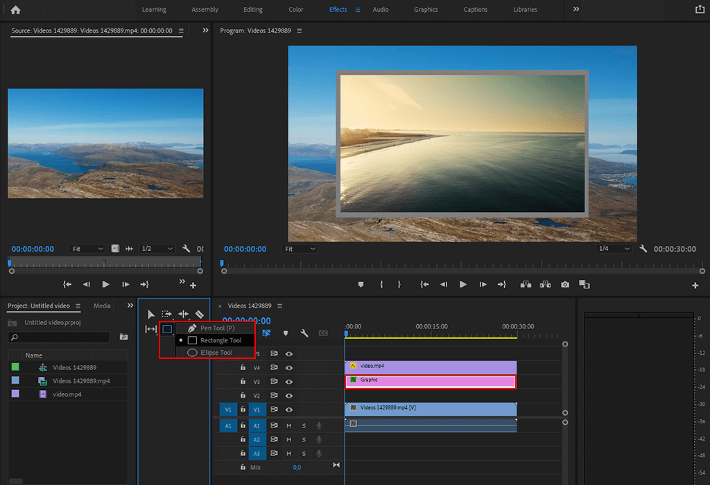The image size is (710, 485).
Task: Switch to the Audio workspace
Action: pos(381,10)
